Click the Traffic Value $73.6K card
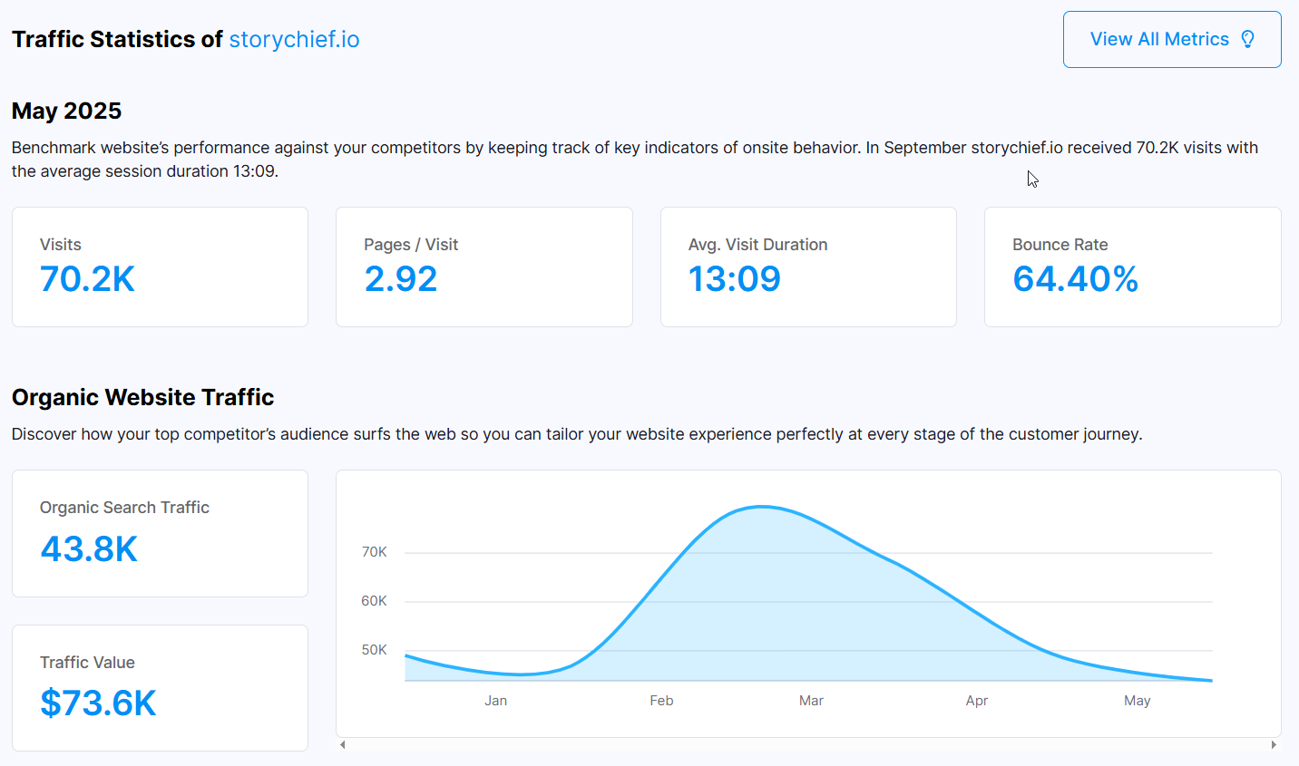 click(x=160, y=688)
